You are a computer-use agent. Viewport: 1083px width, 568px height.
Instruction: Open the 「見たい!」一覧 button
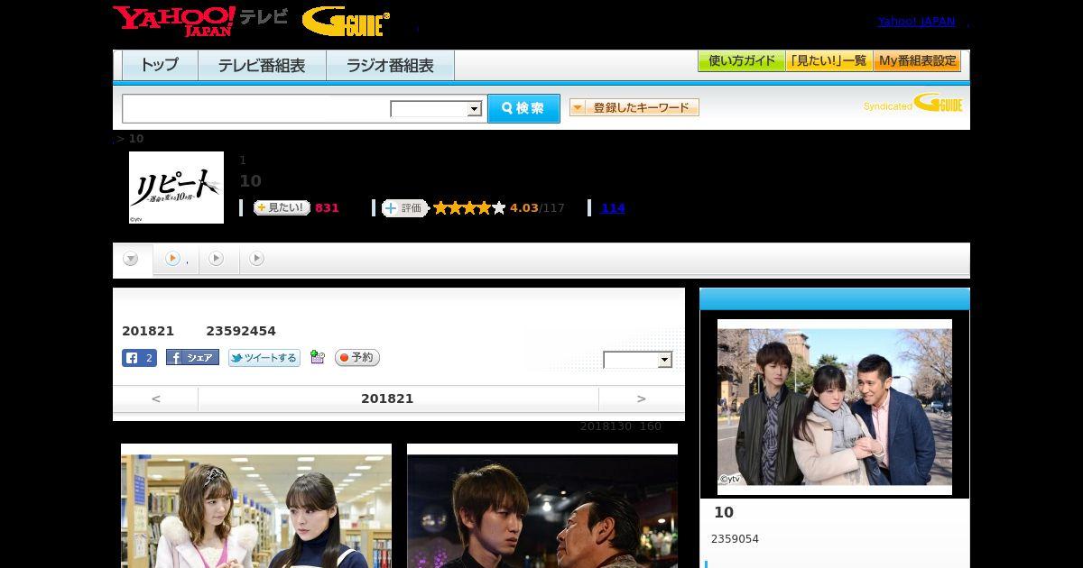828,61
